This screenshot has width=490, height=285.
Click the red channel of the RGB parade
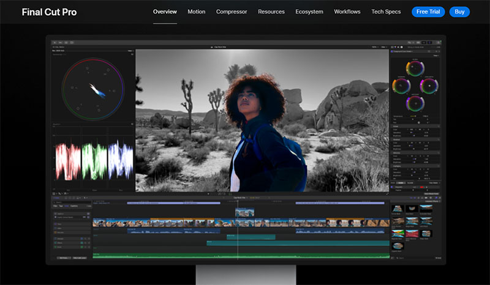68,161
